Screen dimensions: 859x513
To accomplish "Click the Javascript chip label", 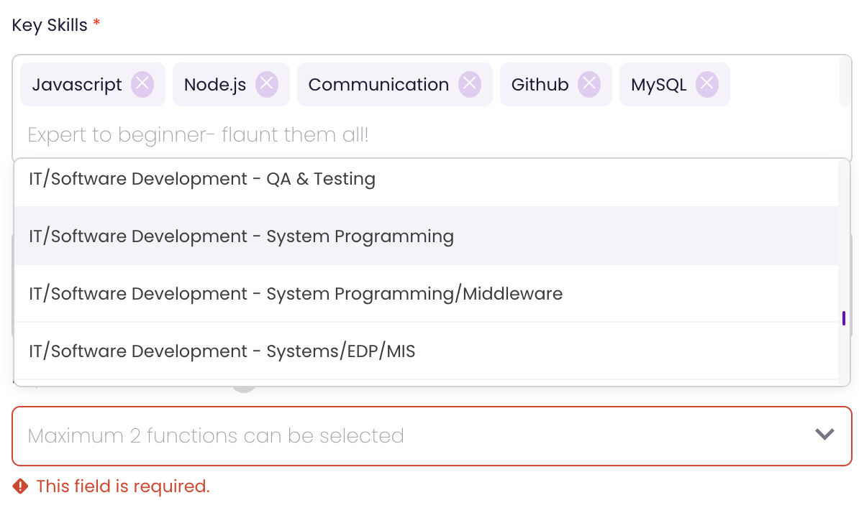I will click(78, 85).
